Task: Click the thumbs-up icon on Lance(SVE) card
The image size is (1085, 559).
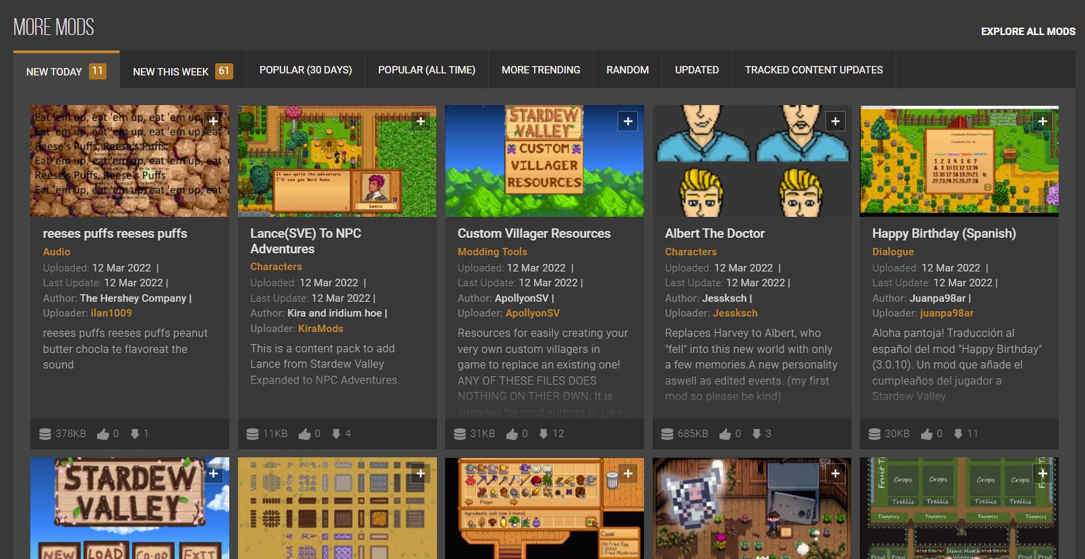Action: click(x=304, y=434)
